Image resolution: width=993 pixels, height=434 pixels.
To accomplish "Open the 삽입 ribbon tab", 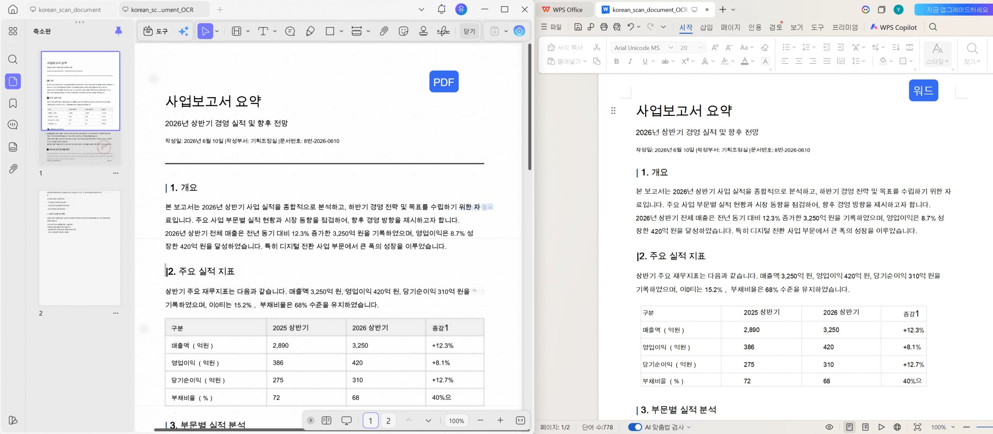I will pos(706,27).
